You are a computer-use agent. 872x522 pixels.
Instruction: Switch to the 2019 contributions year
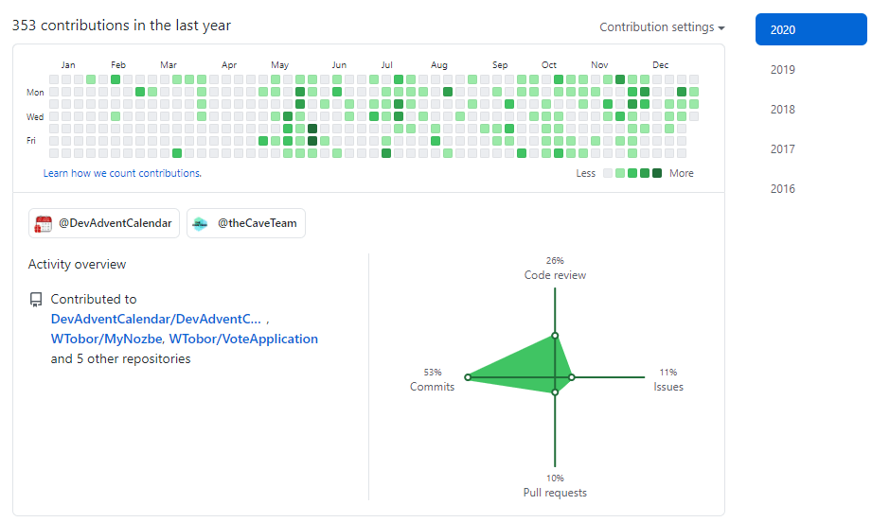[x=782, y=70]
